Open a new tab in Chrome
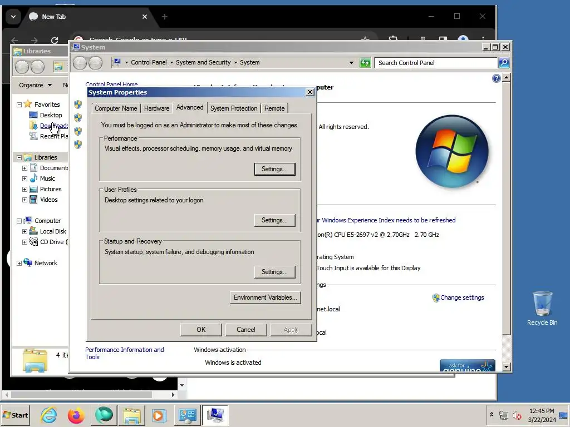Image resolution: width=570 pixels, height=427 pixels. pyautogui.click(x=165, y=17)
